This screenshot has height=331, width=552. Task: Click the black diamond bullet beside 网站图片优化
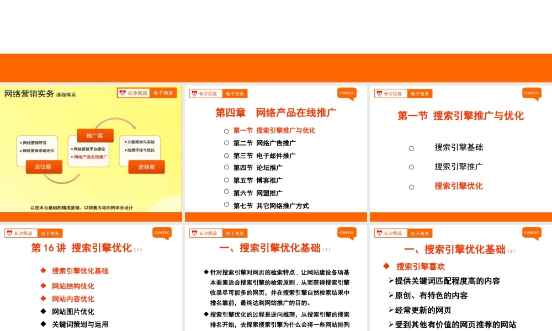click(x=43, y=312)
